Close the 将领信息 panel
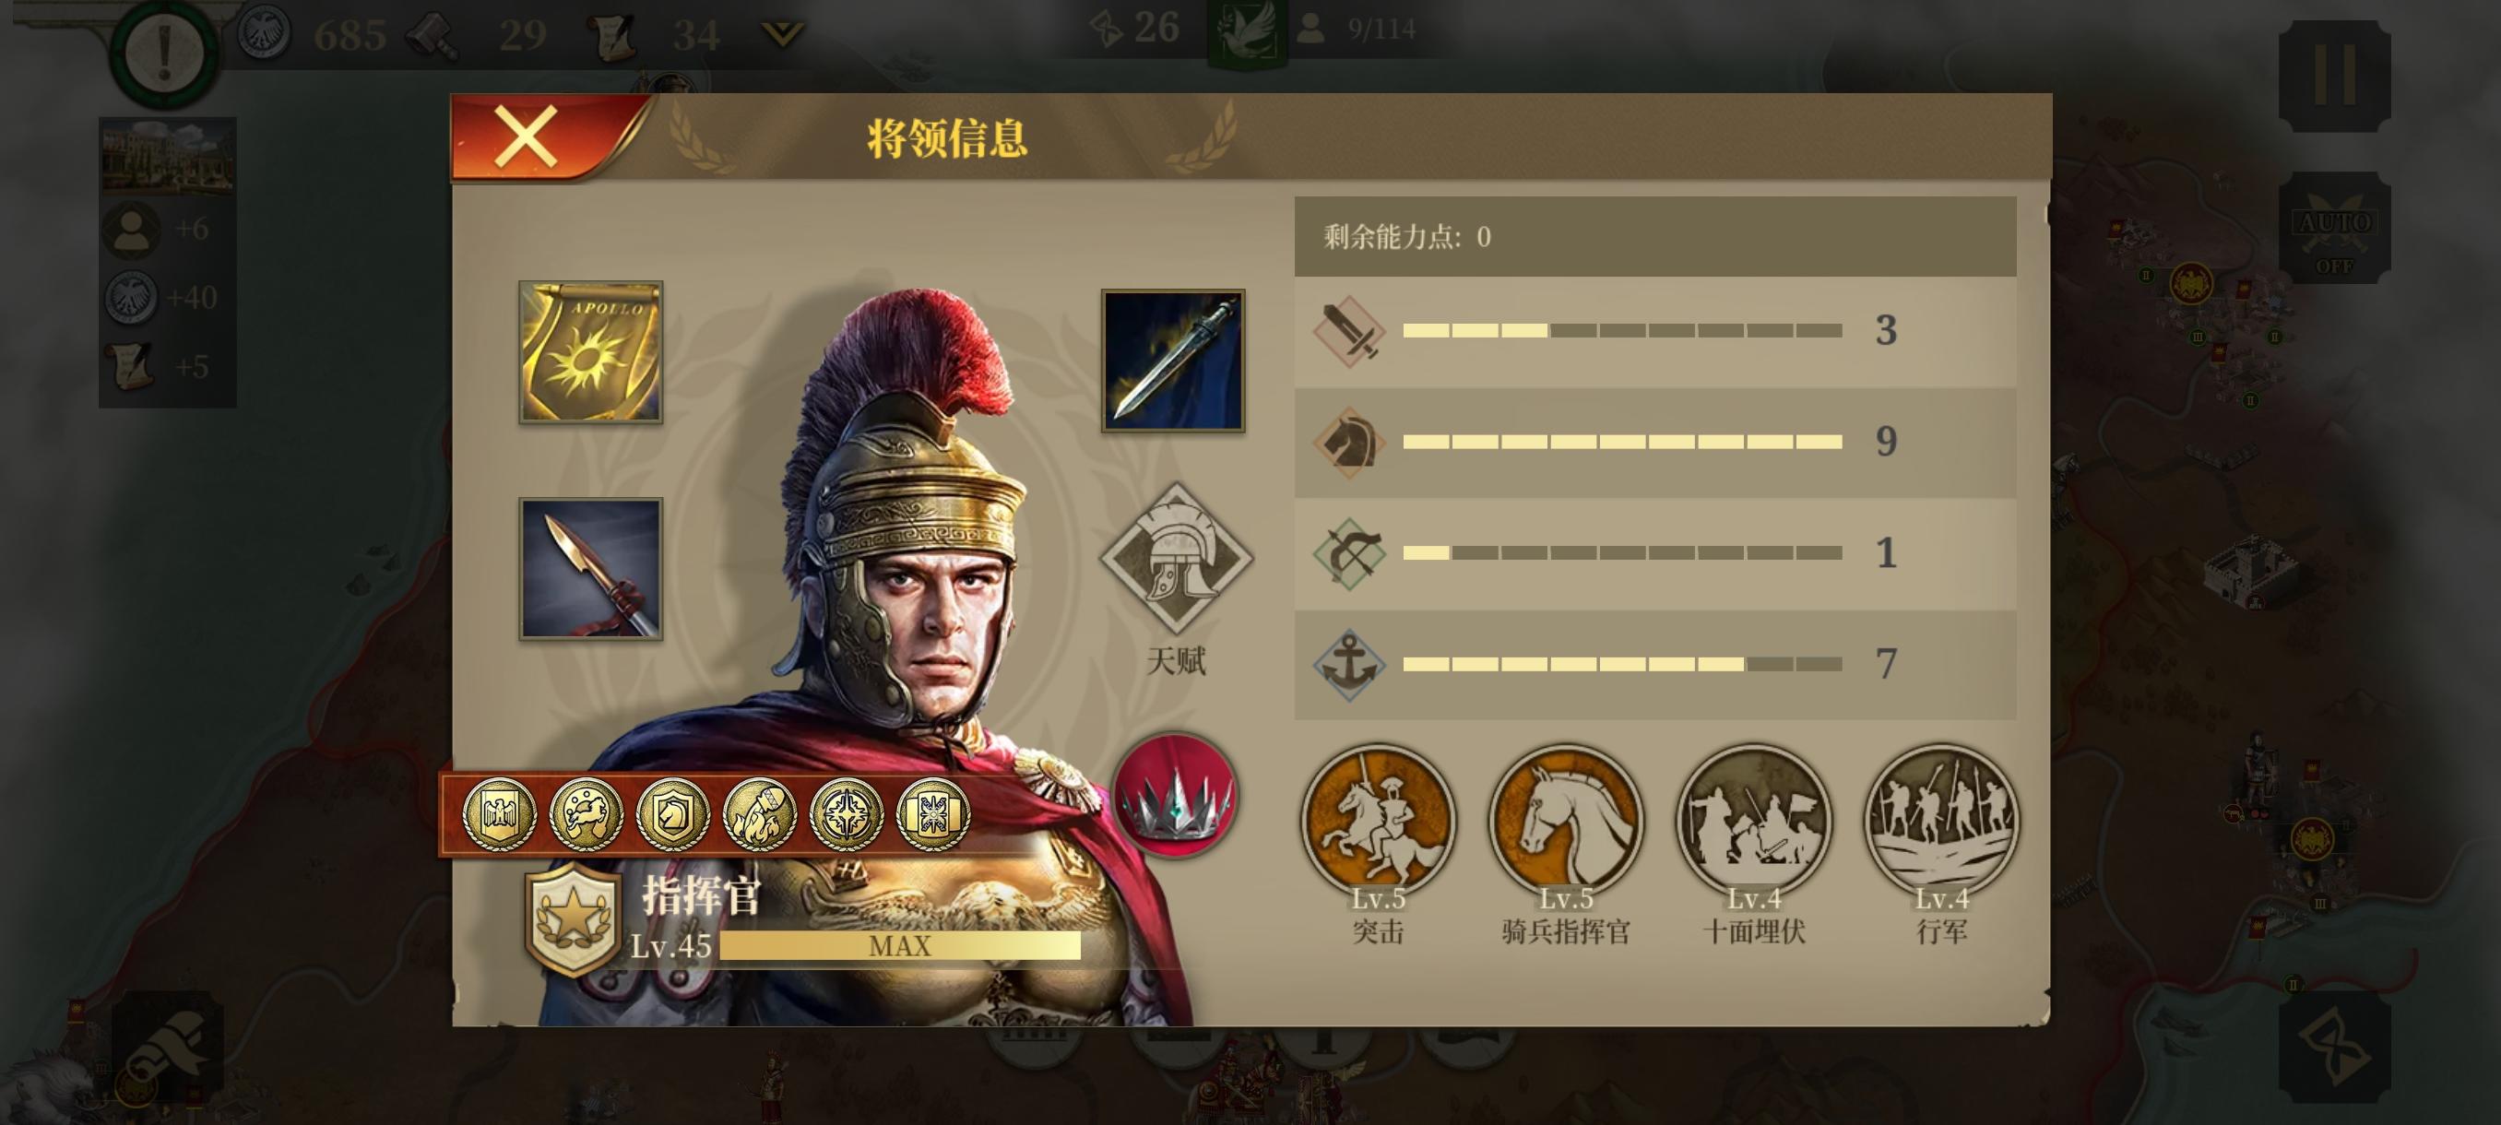2501x1125 pixels. pos(526,136)
